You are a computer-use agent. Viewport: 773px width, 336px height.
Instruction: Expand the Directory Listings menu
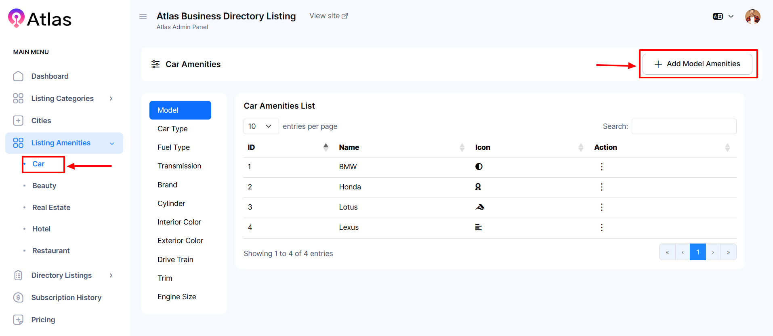point(63,275)
